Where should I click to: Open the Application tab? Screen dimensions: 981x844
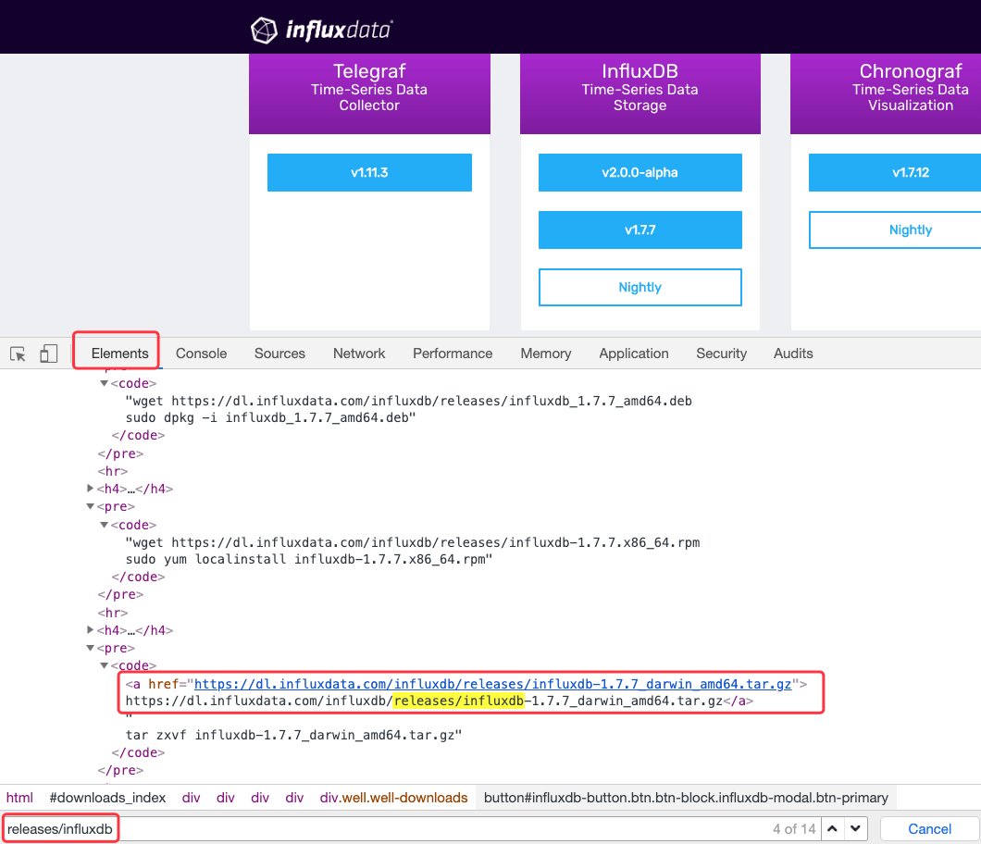pyautogui.click(x=634, y=354)
